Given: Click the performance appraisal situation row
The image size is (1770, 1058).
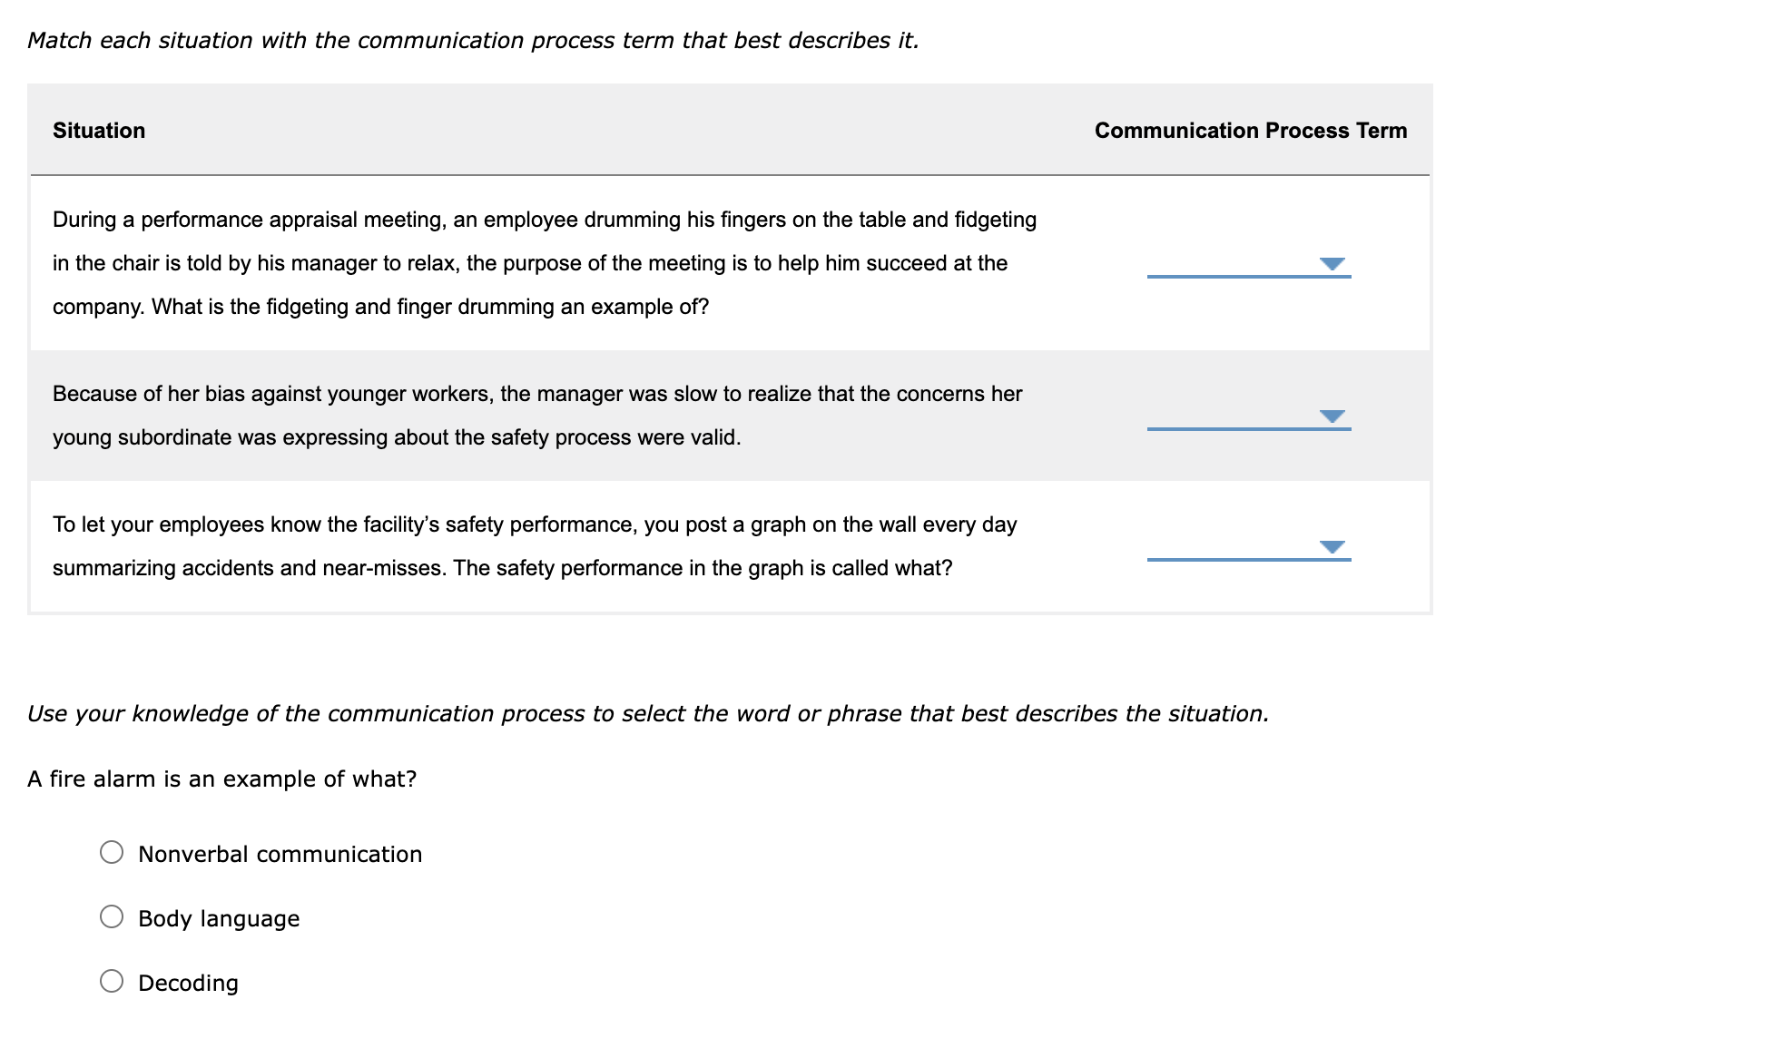Looking at the screenshot, I should click(x=545, y=263).
